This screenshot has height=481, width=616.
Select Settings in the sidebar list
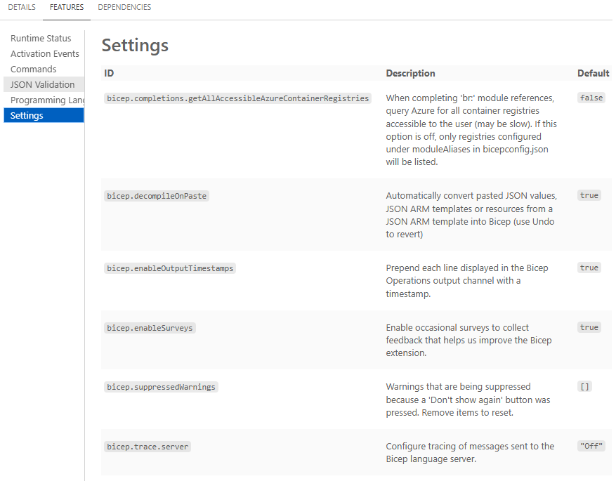point(28,115)
